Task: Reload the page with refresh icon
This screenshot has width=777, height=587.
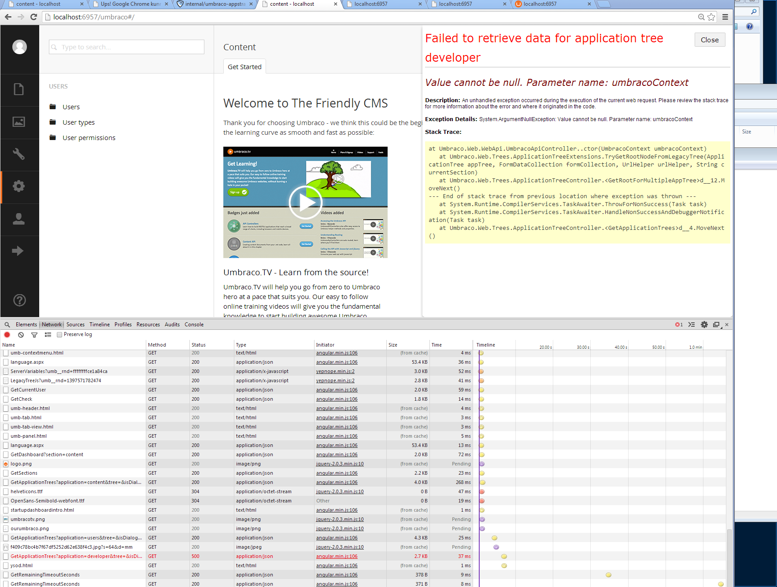Action: coord(33,17)
